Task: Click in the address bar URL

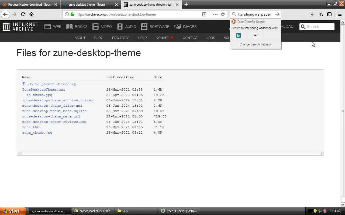Action: click(x=116, y=14)
